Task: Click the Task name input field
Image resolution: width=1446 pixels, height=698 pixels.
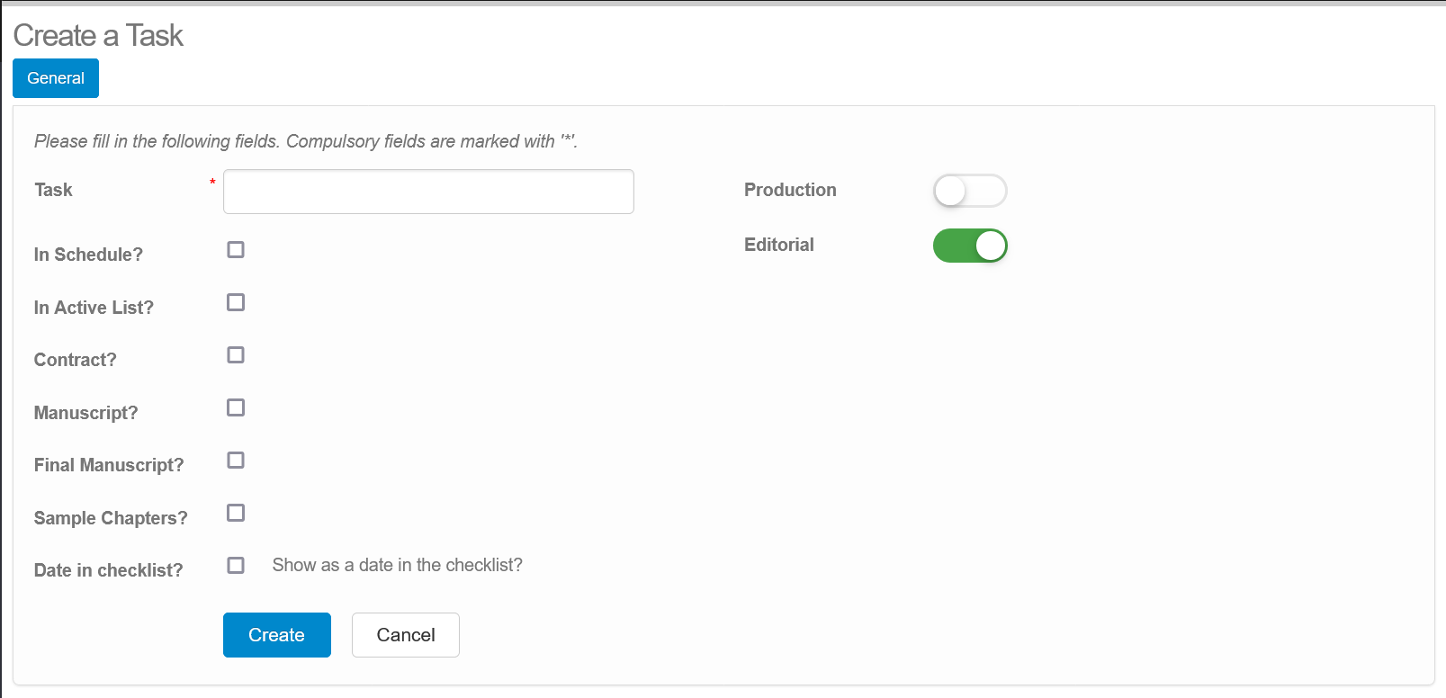Action: pos(428,192)
